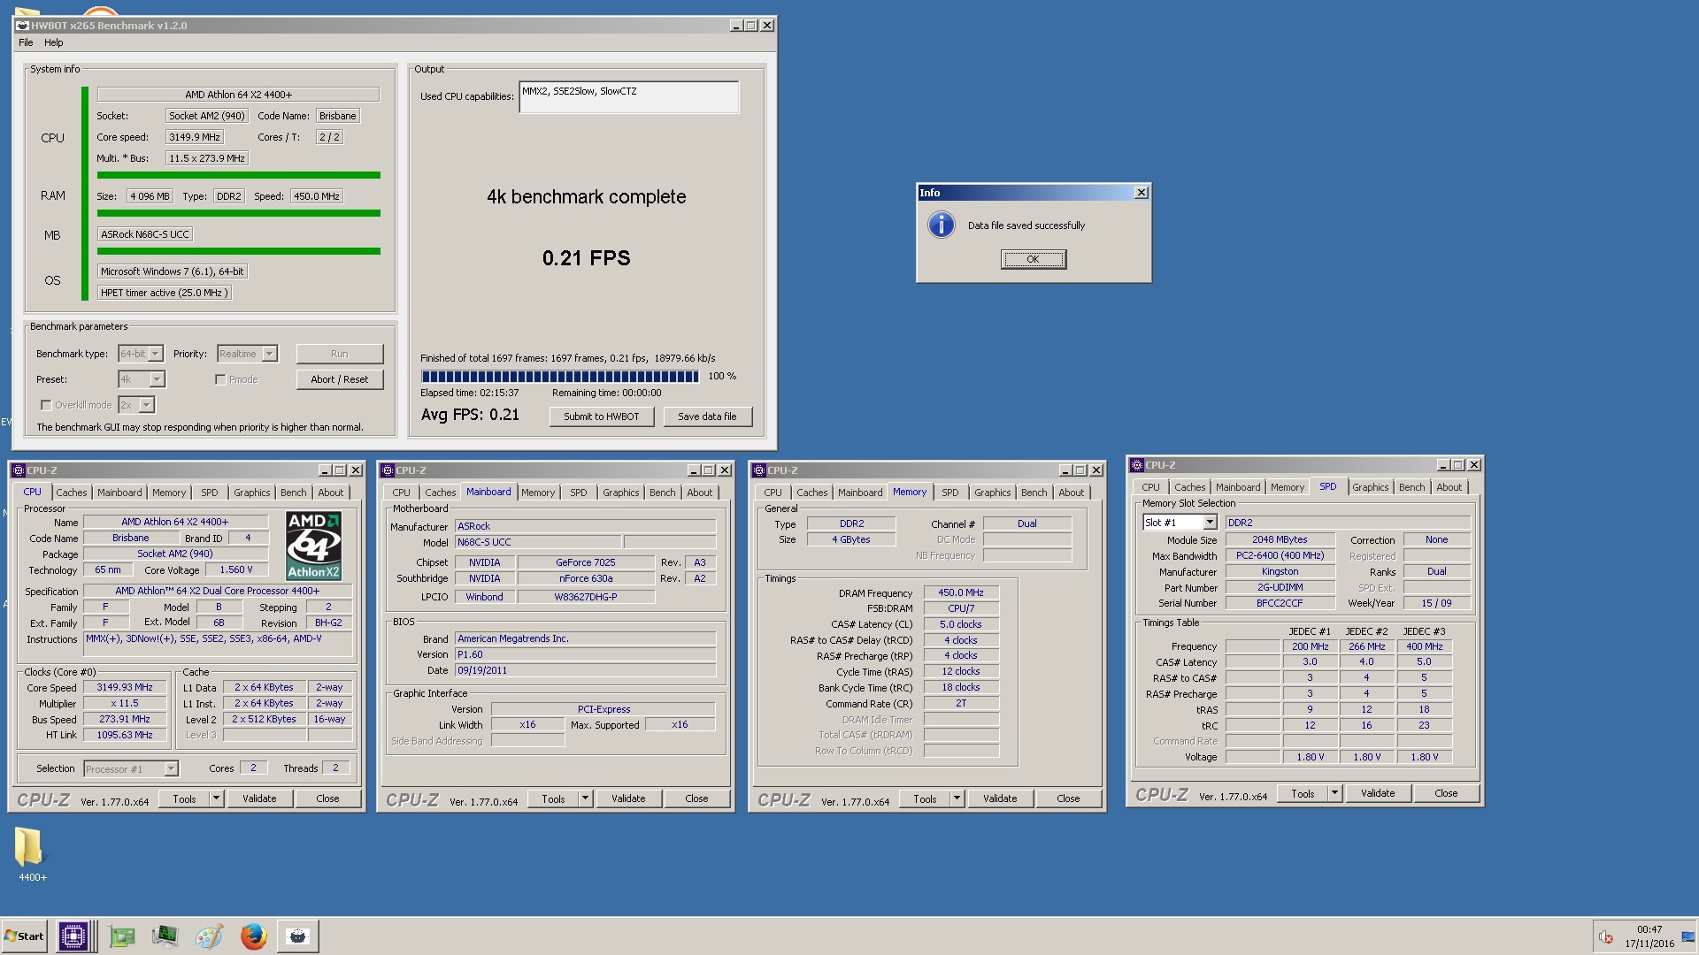
Task: Click the ASRock N68C-S UCC motherboard field
Action: pos(145,234)
